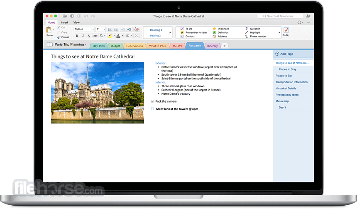This screenshot has width=357, height=209.
Task: Open the Paste options arrow
Action: coord(54,30)
